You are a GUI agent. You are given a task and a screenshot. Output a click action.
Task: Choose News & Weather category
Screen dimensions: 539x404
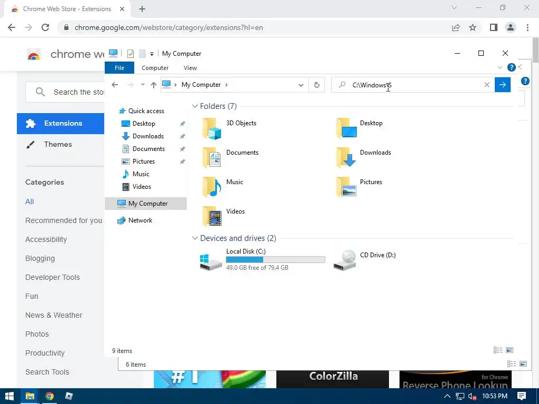(x=54, y=315)
